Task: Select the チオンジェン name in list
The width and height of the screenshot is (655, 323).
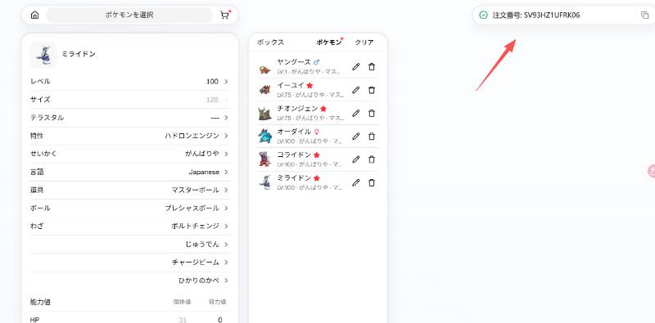Action: 298,109
